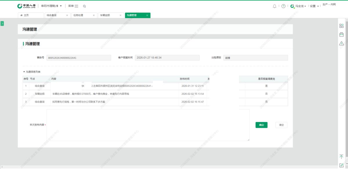Expand the left sidebar with green arrow
This screenshot has height=169, width=348.
click(x=2, y=23)
